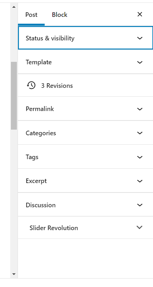Open the 3 Revisions link

point(57,86)
